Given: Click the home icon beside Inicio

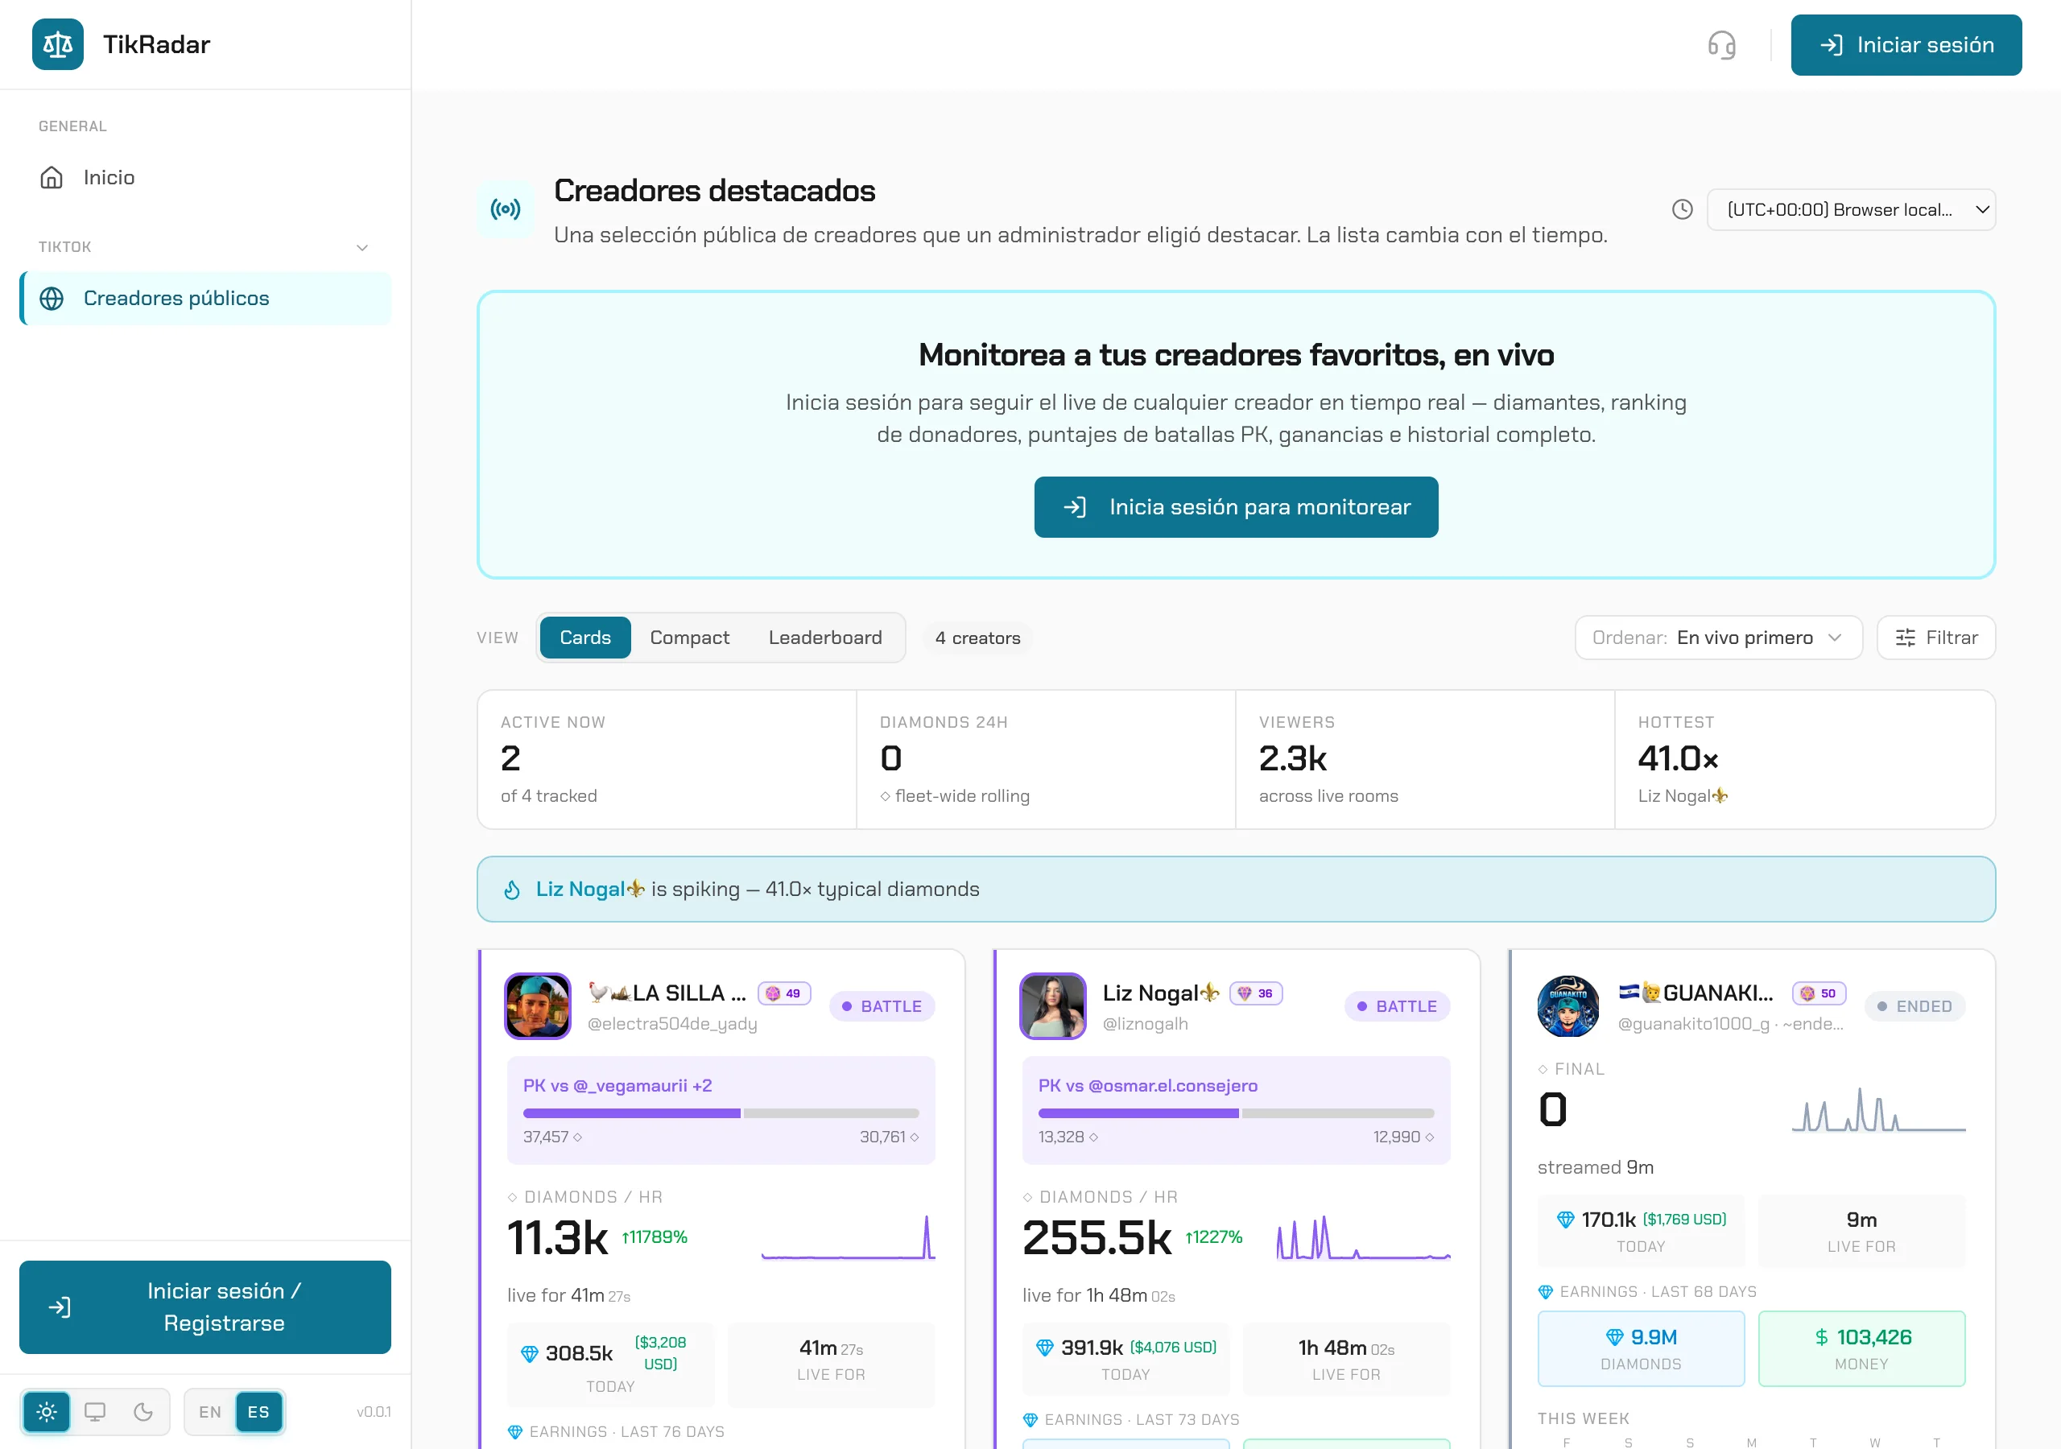Looking at the screenshot, I should pos(52,178).
